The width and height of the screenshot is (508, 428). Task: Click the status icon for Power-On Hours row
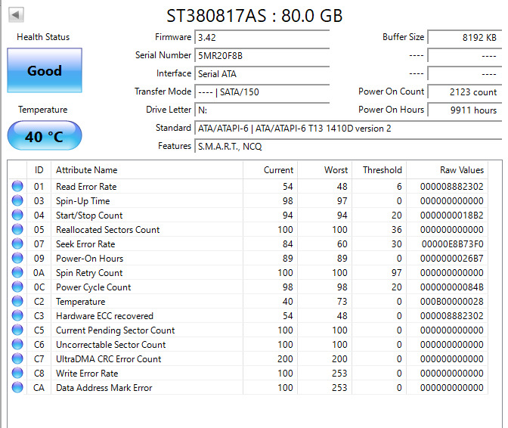click(x=17, y=258)
